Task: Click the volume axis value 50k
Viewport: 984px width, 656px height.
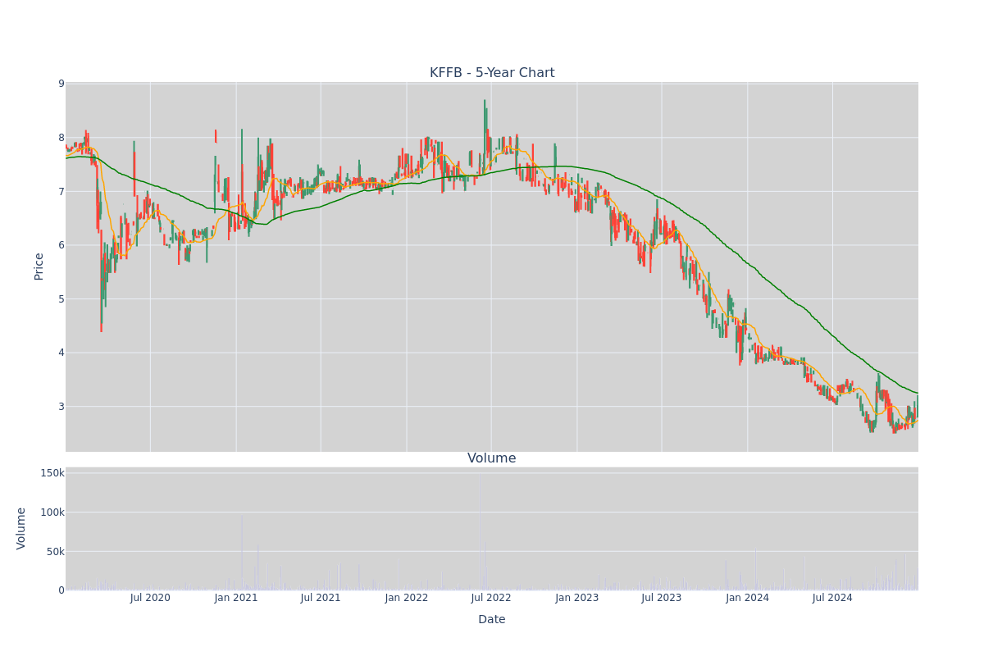Action: coord(55,551)
